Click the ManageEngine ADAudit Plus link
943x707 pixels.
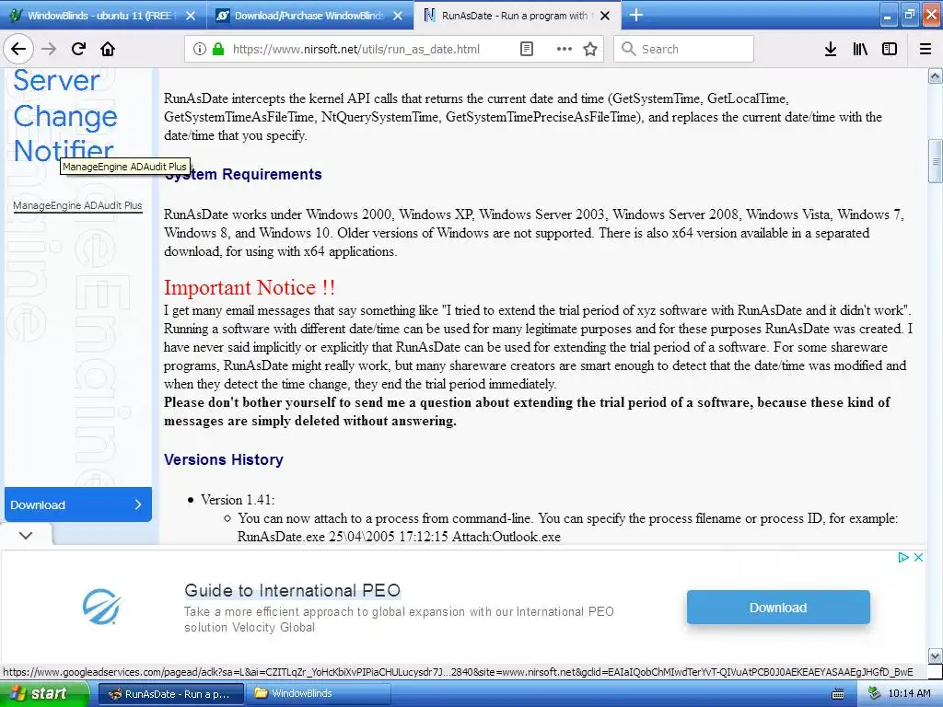pyautogui.click(x=77, y=205)
